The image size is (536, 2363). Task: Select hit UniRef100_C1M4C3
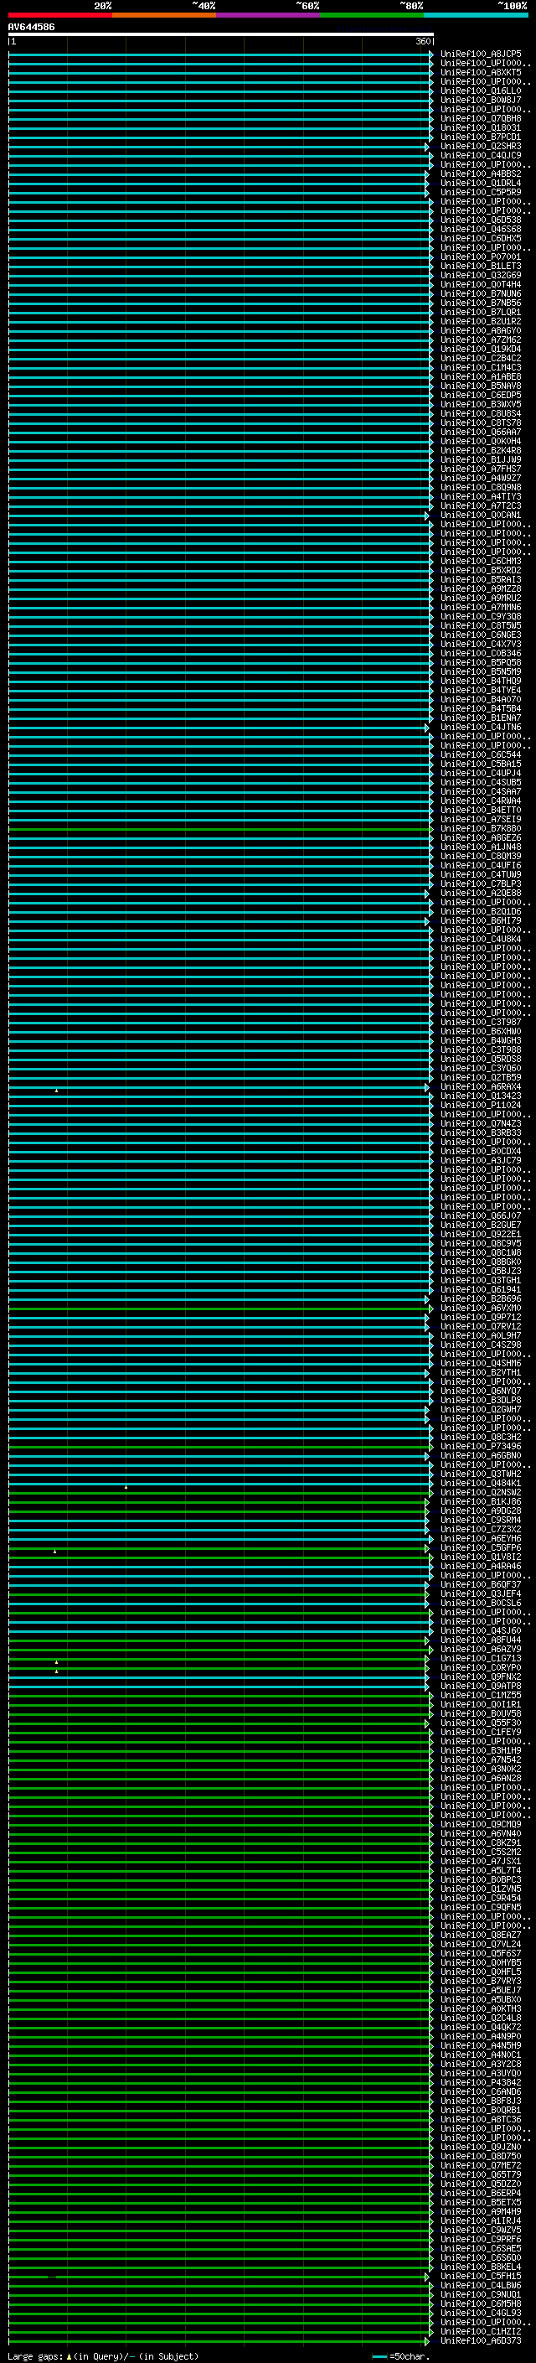pos(481,368)
